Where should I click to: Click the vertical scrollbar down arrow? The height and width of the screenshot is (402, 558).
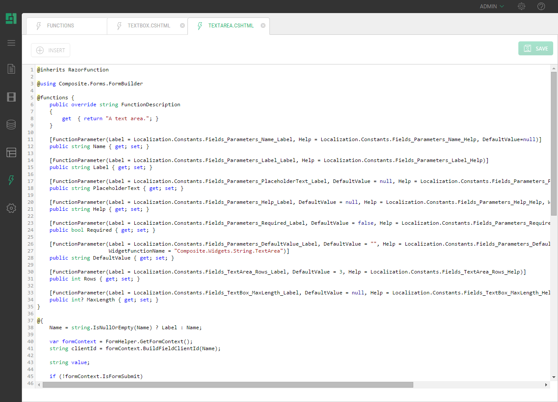pos(554,377)
